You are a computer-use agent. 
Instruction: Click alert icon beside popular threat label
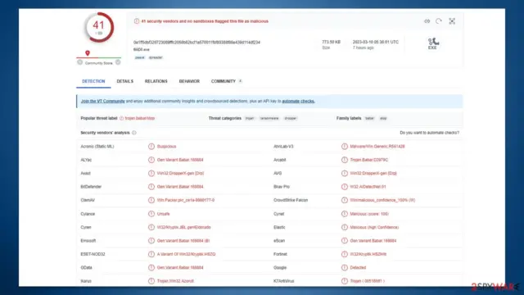click(x=122, y=118)
